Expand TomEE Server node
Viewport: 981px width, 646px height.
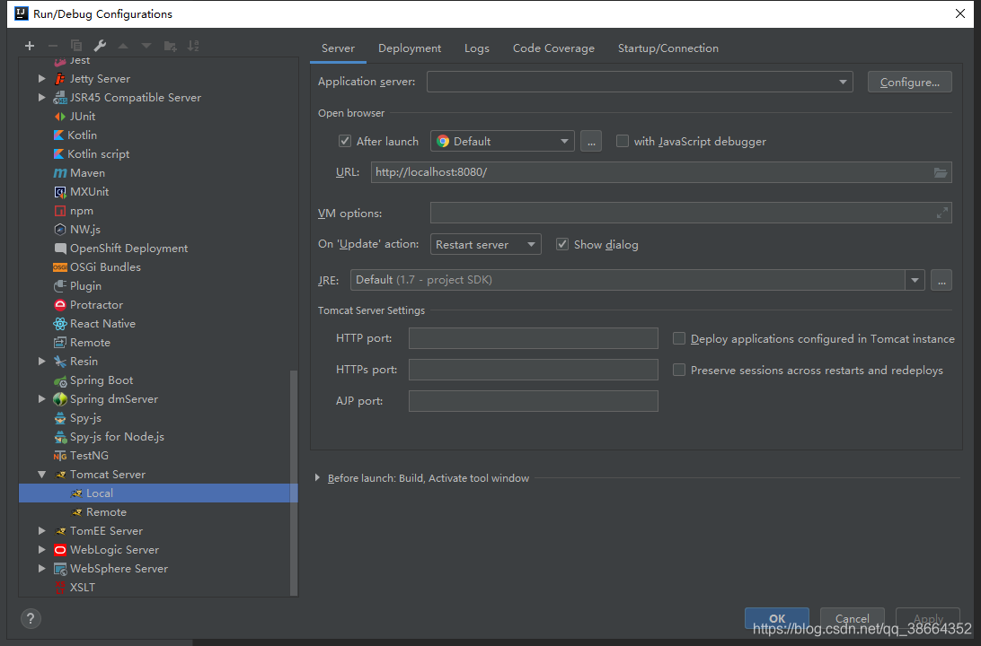click(42, 531)
